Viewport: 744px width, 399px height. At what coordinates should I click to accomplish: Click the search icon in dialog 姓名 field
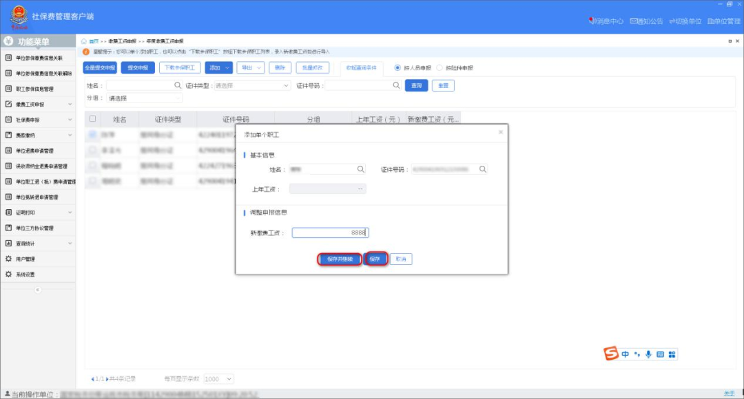point(360,169)
